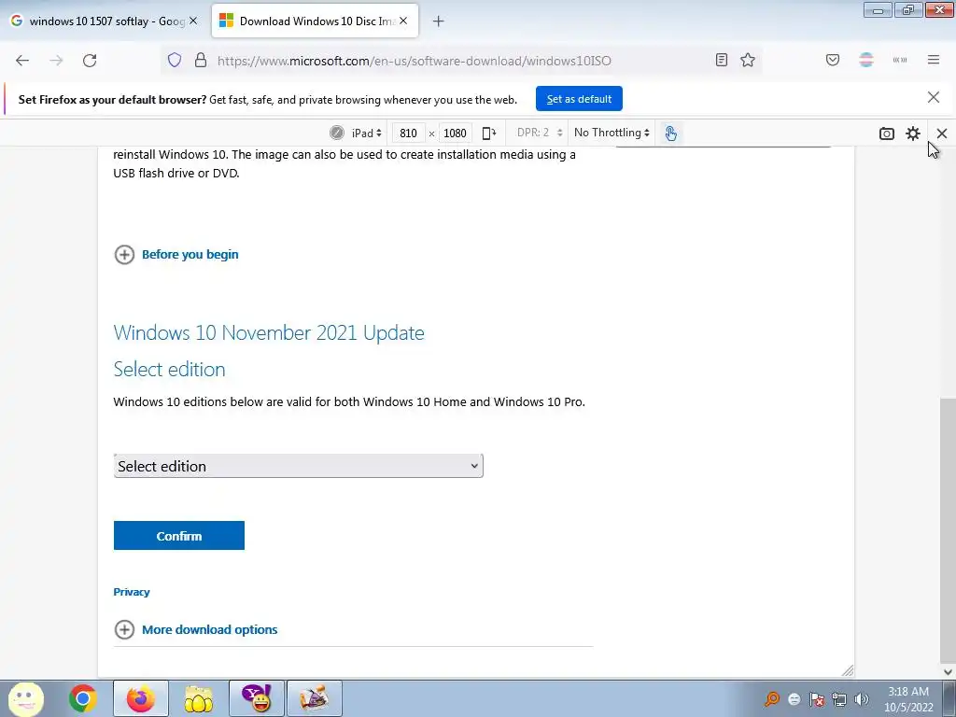
Task: Click the volume speaker tray icon
Action: [862, 699]
